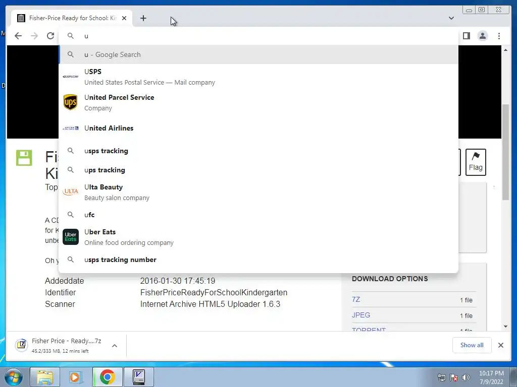Close the Fisher-Price tab
517x387 pixels.
(124, 18)
